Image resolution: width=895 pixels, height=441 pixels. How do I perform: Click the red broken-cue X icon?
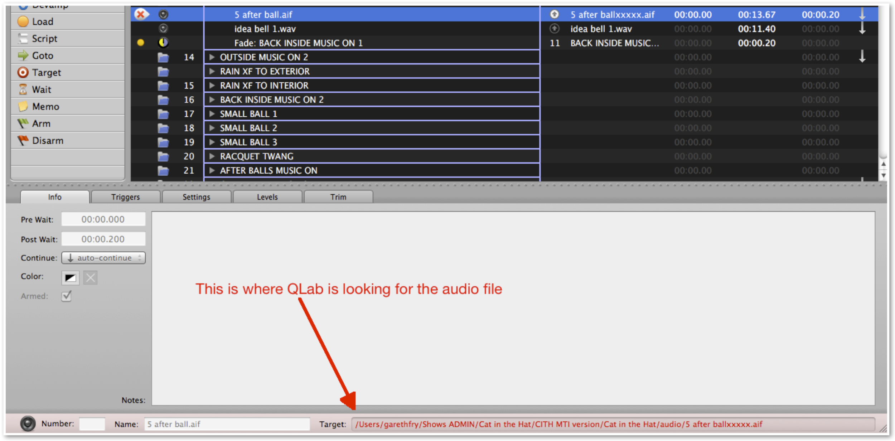pos(141,14)
